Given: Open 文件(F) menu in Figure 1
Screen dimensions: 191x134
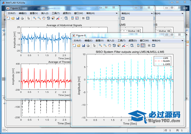Looking at the screenshot, I should (11, 13).
